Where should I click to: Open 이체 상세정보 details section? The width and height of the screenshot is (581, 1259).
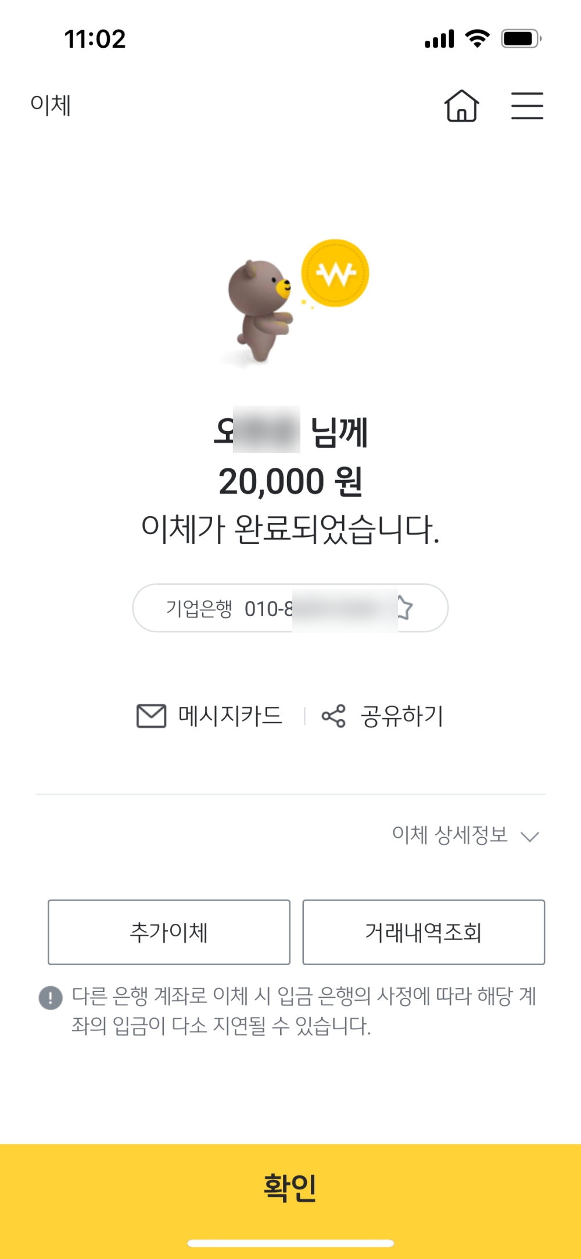450,835
